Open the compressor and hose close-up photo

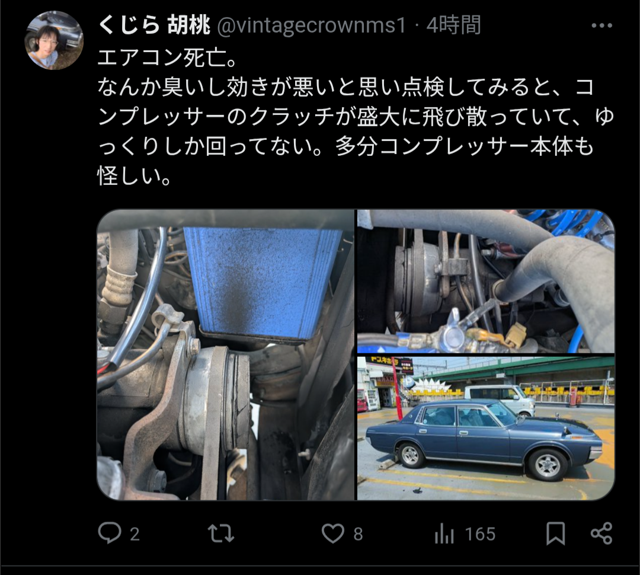point(486,282)
